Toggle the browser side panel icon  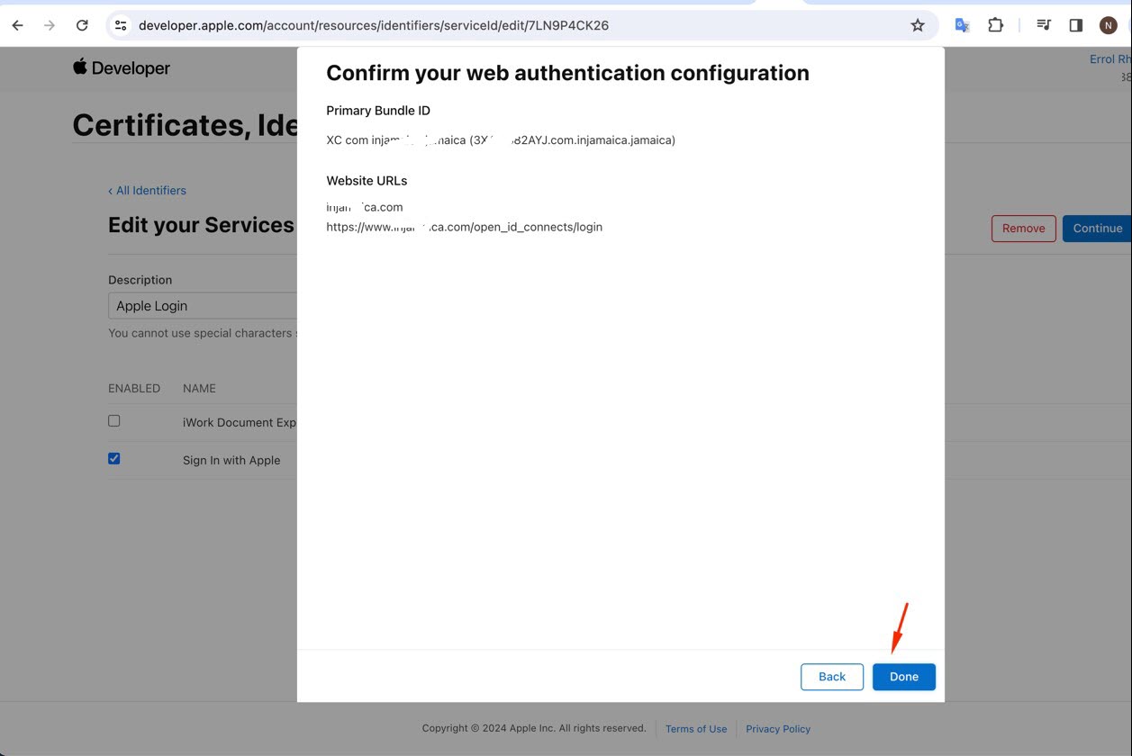pyautogui.click(x=1075, y=25)
